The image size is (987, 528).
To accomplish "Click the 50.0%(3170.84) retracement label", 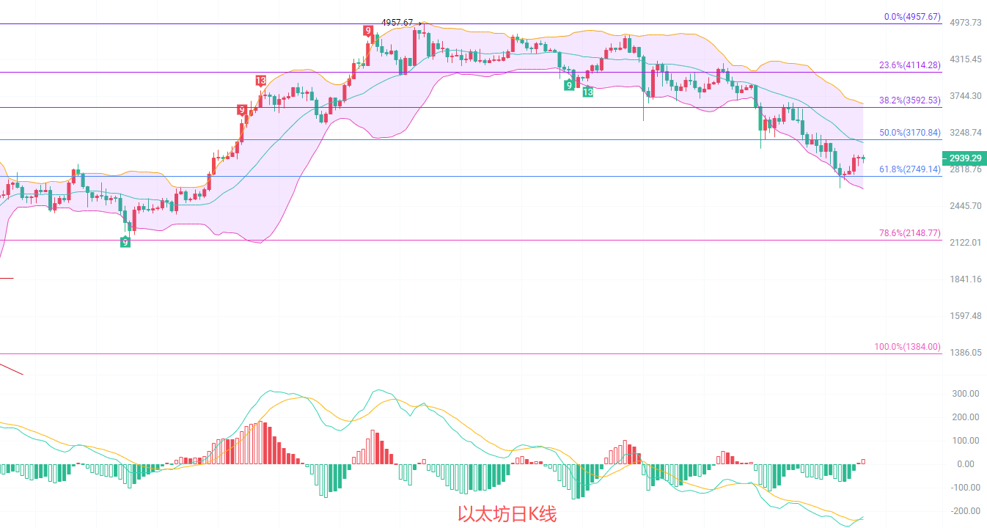I will 909,133.
